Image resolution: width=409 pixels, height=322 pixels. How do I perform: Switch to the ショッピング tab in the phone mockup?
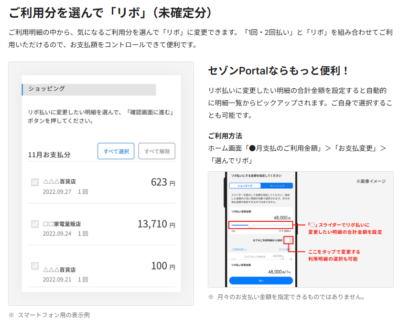[245, 186]
